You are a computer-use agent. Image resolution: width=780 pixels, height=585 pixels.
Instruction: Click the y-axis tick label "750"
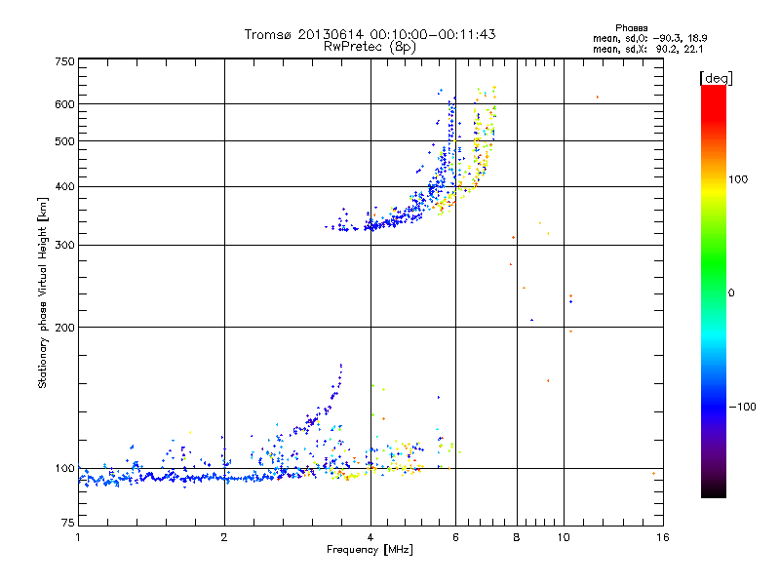click(x=65, y=61)
